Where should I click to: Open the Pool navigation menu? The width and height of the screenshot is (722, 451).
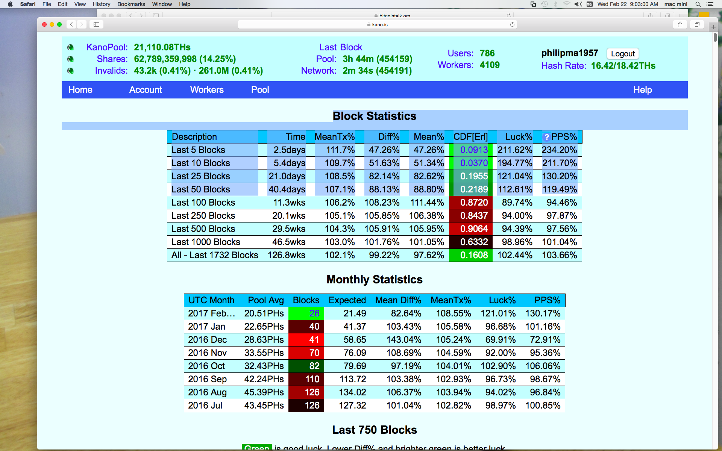(260, 90)
